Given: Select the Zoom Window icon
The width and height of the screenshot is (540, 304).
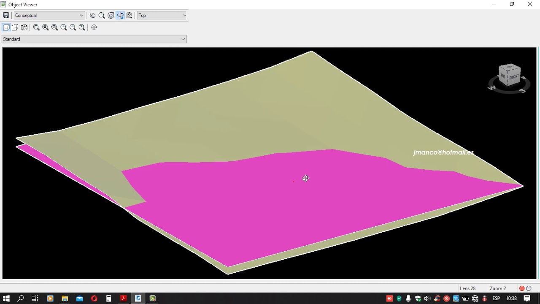Looking at the screenshot, I should pos(36,27).
